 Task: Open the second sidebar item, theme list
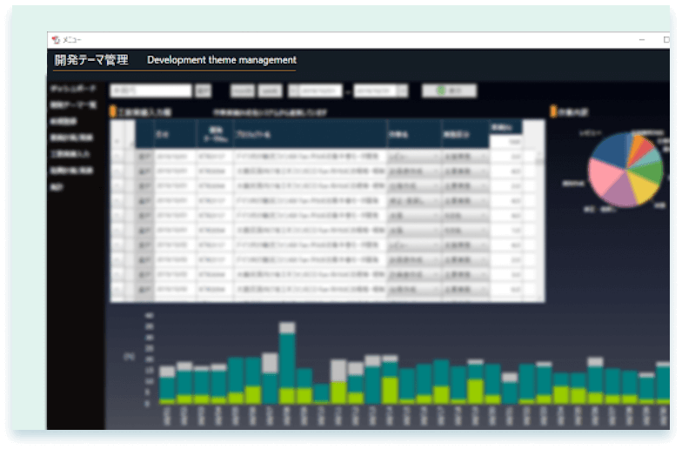coord(72,105)
